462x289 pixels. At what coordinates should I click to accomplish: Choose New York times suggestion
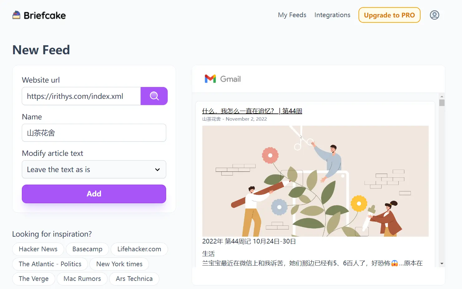click(119, 264)
